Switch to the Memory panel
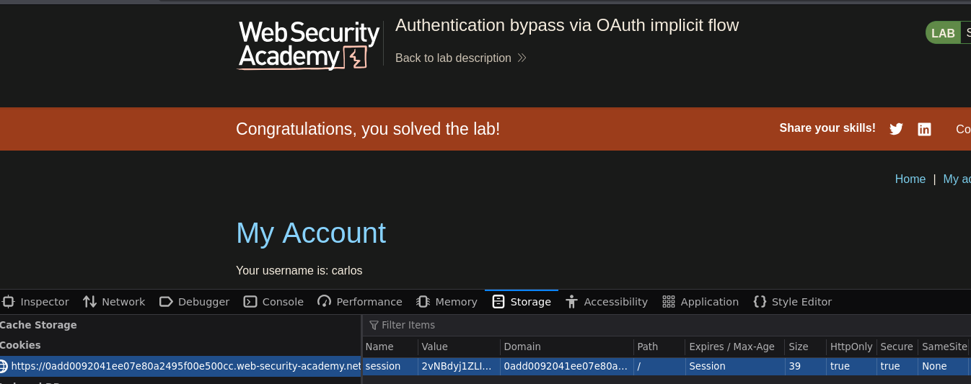The width and height of the screenshot is (971, 384). coord(447,302)
